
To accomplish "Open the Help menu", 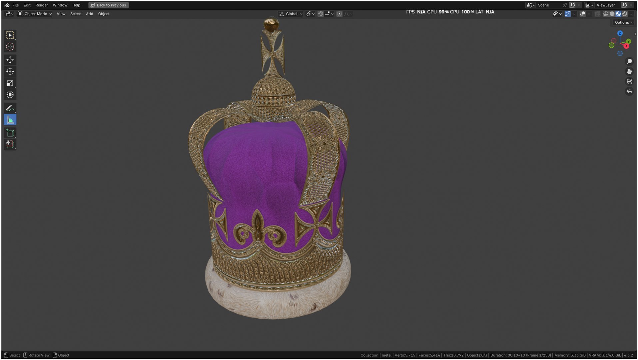I will [x=76, y=5].
